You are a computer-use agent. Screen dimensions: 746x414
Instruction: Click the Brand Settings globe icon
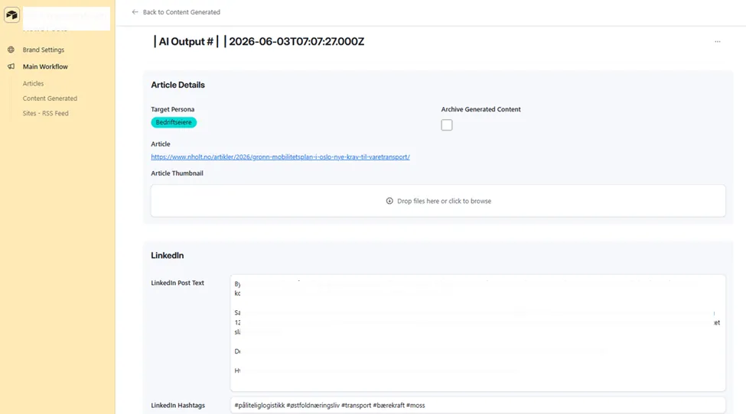point(11,50)
